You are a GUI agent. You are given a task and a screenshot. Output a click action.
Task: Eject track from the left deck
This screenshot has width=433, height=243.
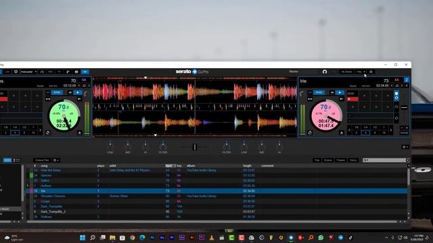point(80,133)
